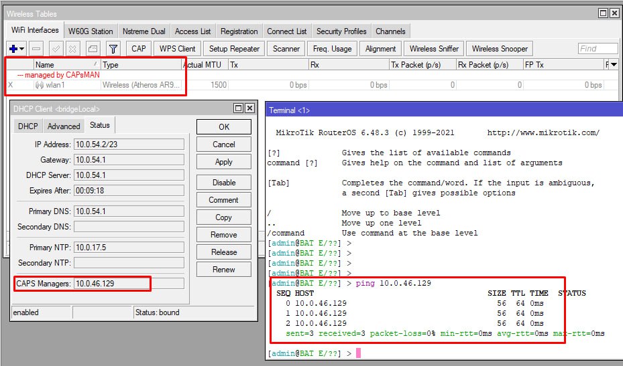Viewport: 623px width, 366px height.
Task: Switch to the DHCP tab in DHCP Client
Action: pos(27,126)
